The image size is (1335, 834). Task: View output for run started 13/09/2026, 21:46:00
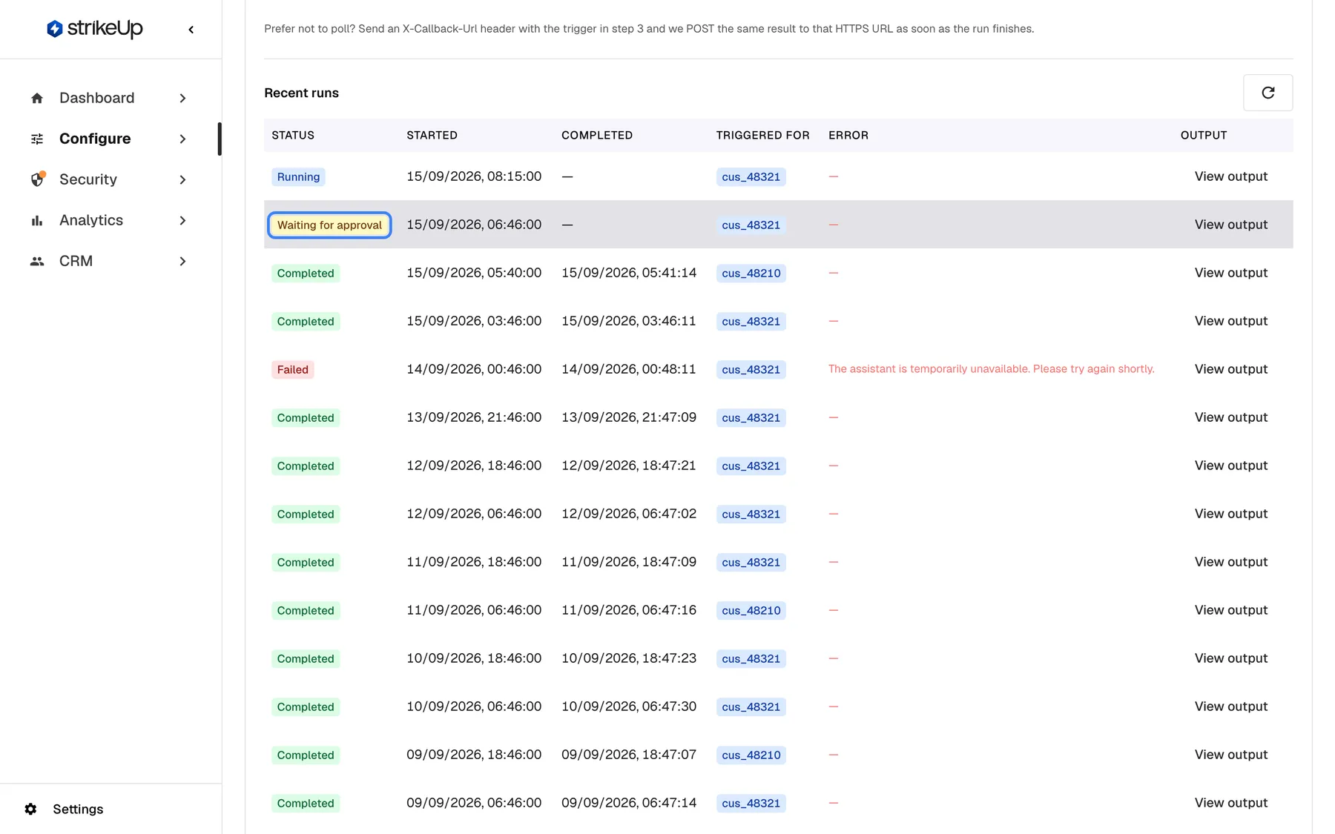[x=1230, y=417]
